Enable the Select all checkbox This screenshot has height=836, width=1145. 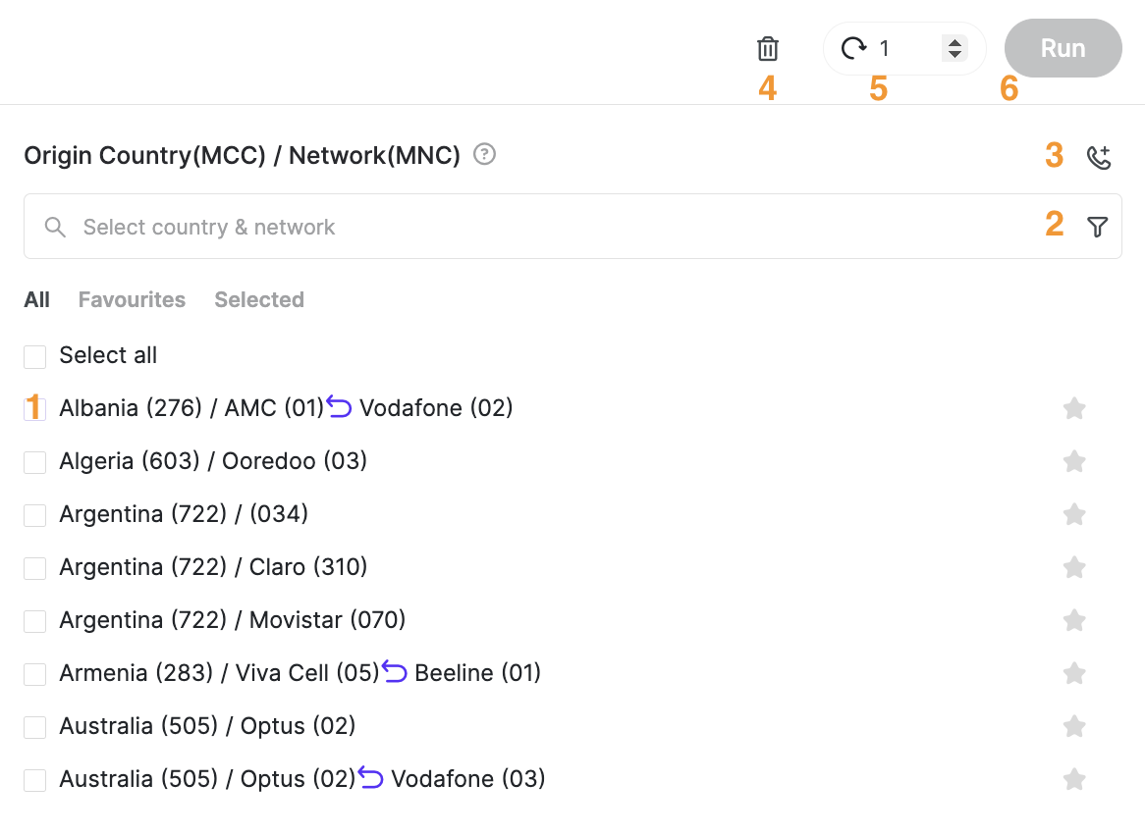coord(34,356)
